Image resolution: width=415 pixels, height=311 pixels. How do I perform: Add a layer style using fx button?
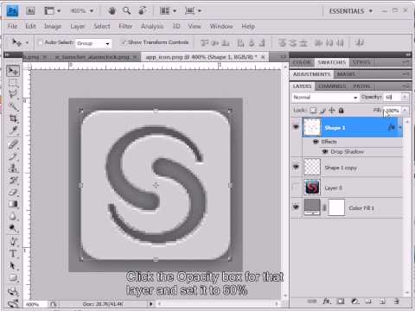coord(327,301)
